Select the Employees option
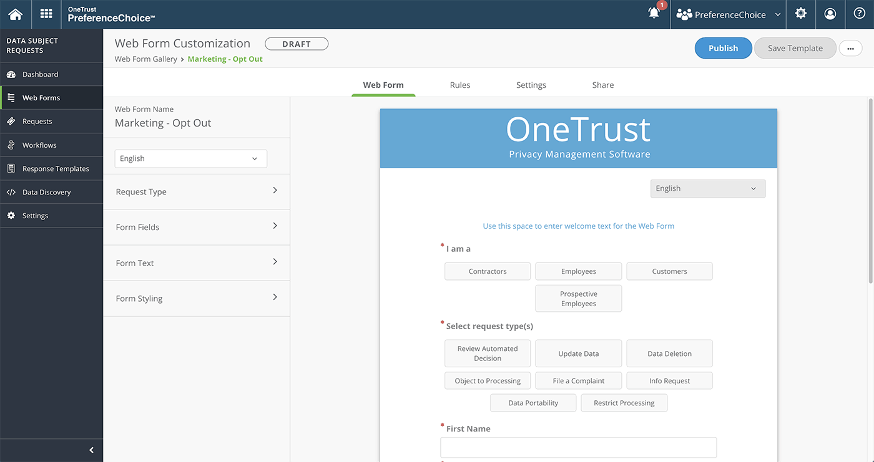The width and height of the screenshot is (874, 462). (579, 271)
